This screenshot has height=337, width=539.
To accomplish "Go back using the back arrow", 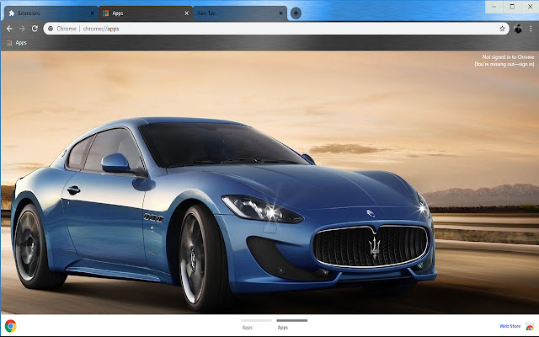I will (x=9, y=29).
